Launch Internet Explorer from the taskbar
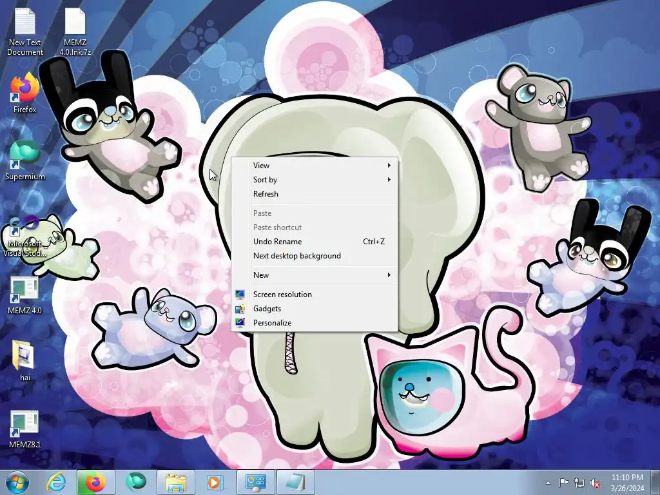The height and width of the screenshot is (495, 660). (x=57, y=482)
